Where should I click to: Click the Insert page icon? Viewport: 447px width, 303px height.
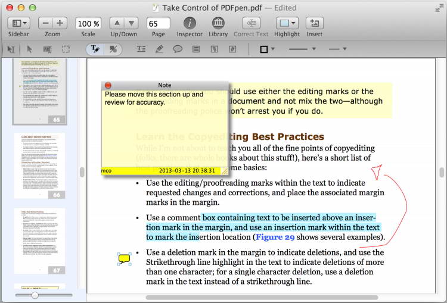(314, 24)
